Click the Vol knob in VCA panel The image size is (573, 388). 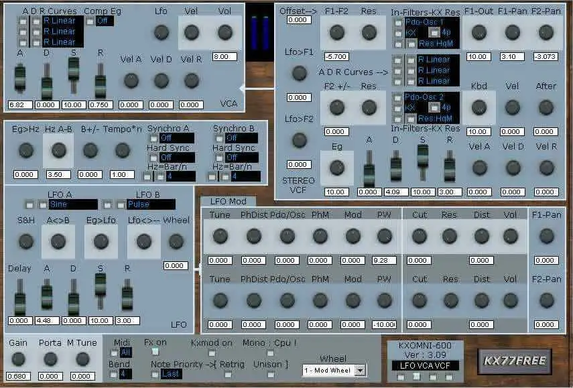click(225, 32)
